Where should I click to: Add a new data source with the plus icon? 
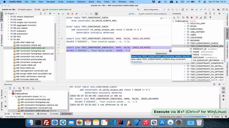click(x=174, y=17)
